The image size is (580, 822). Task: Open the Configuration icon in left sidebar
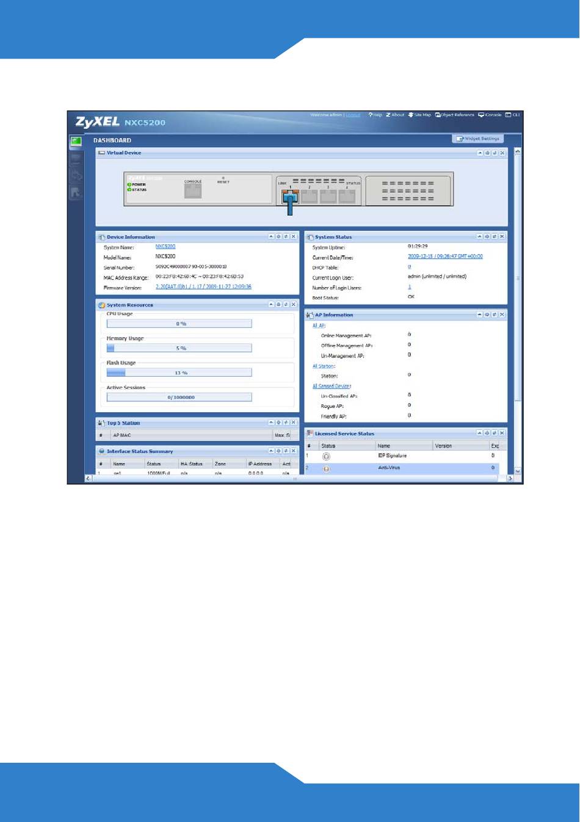(x=76, y=176)
